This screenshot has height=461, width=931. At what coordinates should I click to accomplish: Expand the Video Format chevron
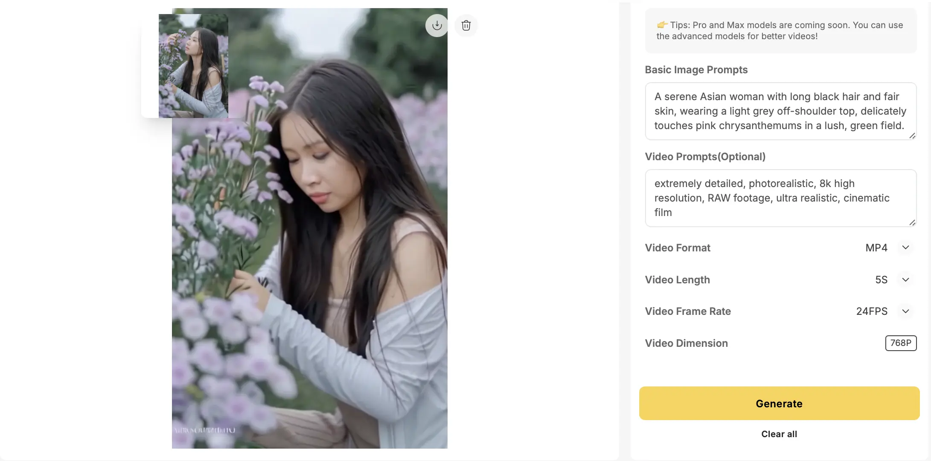905,248
